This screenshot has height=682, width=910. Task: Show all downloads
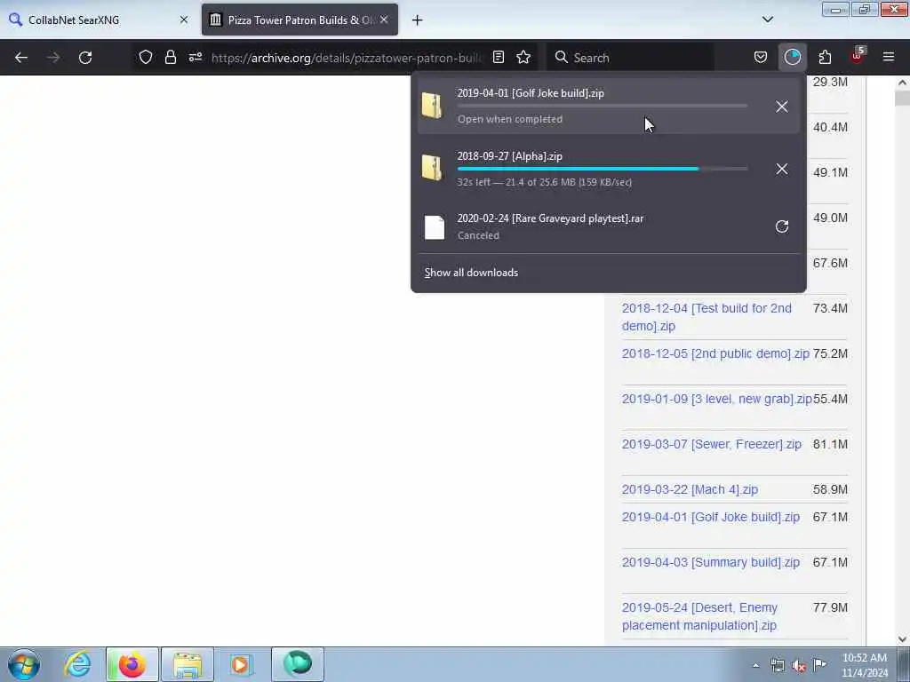point(471,273)
